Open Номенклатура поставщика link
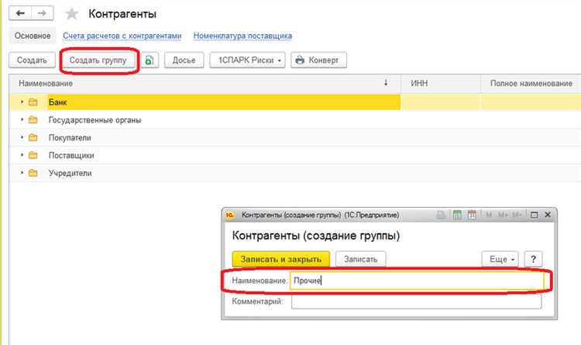 click(x=242, y=36)
